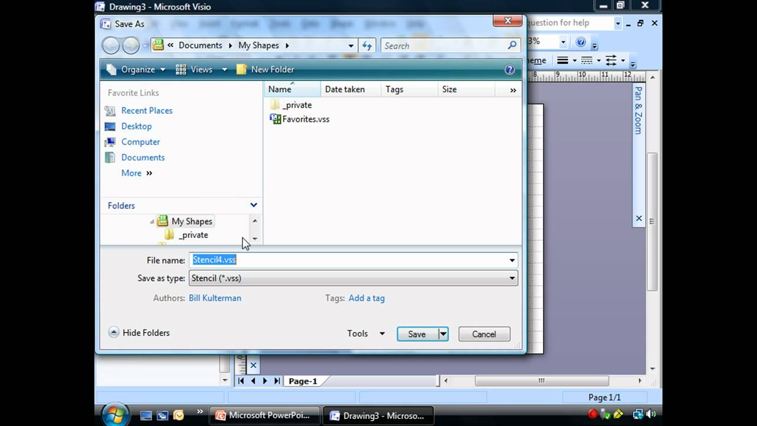
Task: Select Line Ends tool in Visio
Action: 611,60
